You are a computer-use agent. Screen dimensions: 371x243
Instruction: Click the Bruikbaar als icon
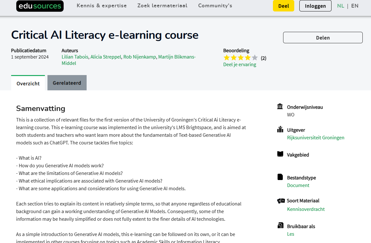[280, 226]
